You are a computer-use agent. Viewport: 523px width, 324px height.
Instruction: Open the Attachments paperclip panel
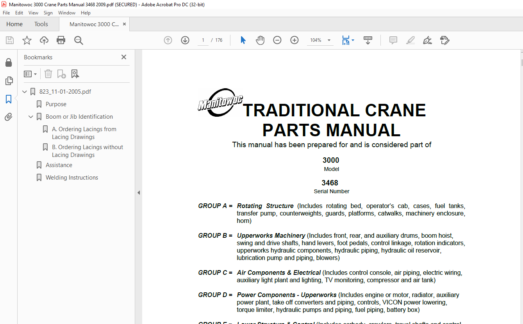pyautogui.click(x=9, y=117)
